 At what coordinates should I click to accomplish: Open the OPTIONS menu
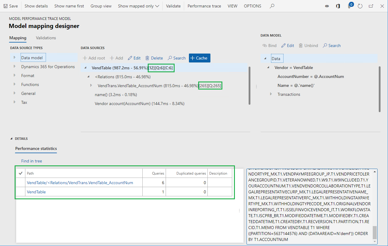[252, 6]
